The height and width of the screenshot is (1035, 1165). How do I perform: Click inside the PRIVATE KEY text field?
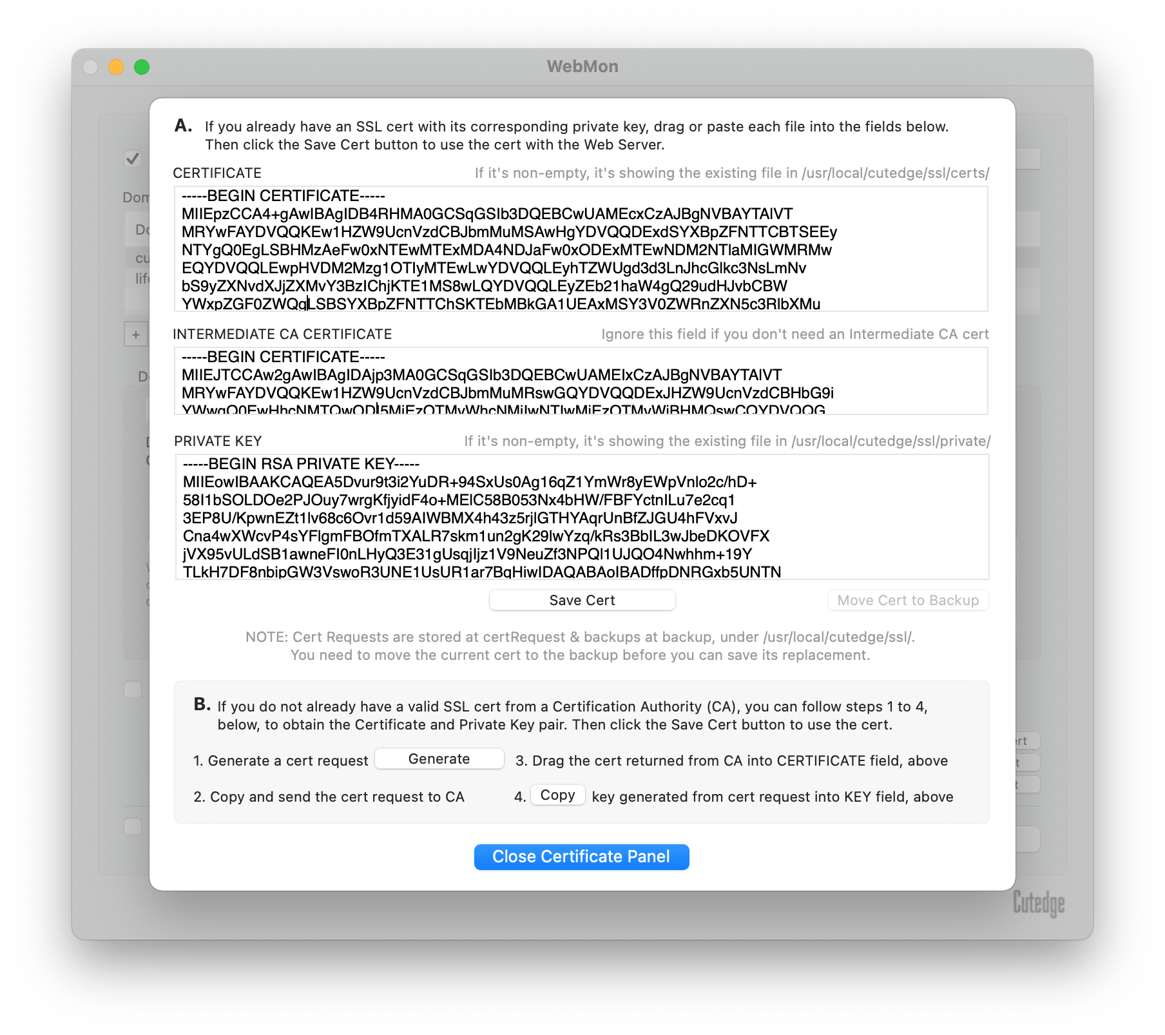(x=582, y=517)
